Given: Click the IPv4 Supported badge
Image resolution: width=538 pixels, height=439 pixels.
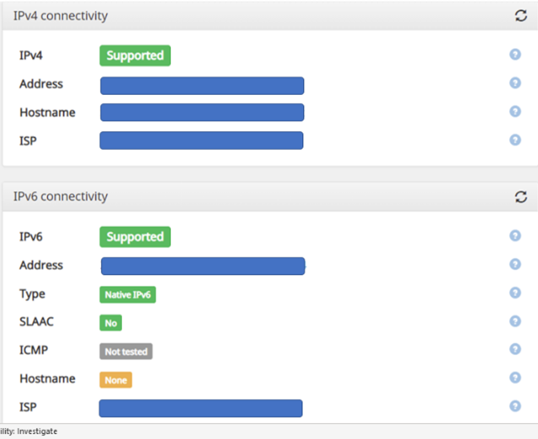Looking at the screenshot, I should (x=134, y=56).
